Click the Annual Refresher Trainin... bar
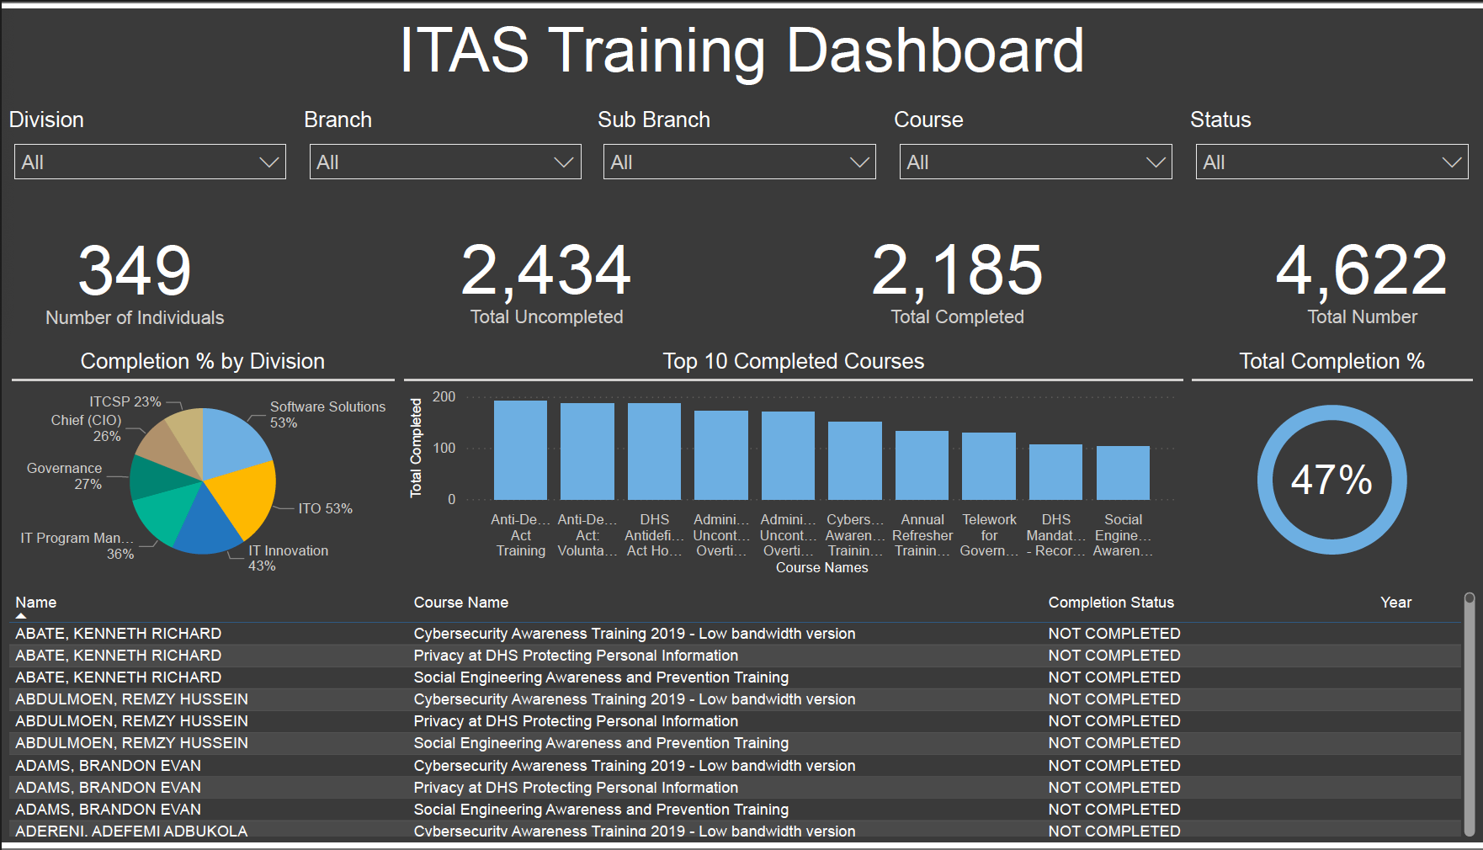Screen dimensions: 1483x850 coord(922,465)
